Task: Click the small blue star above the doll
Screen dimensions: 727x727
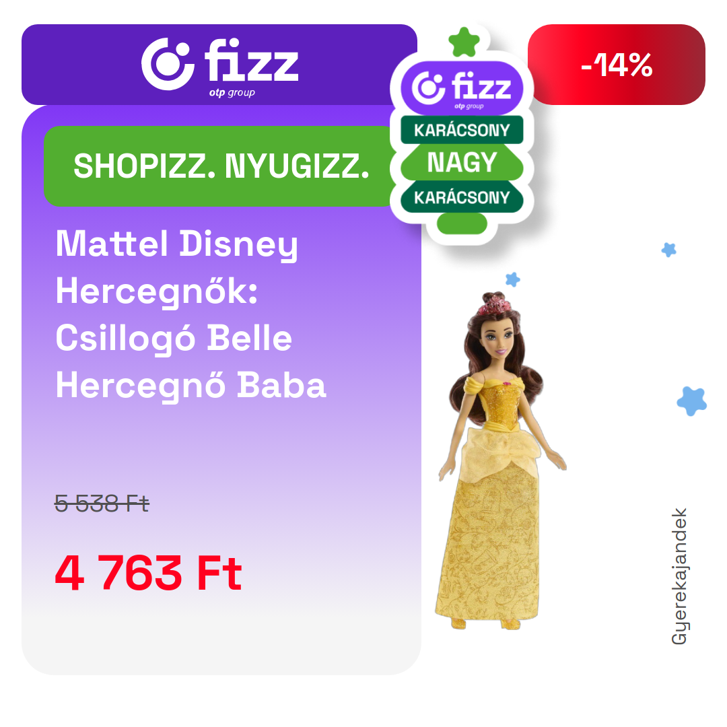Action: click(x=512, y=279)
